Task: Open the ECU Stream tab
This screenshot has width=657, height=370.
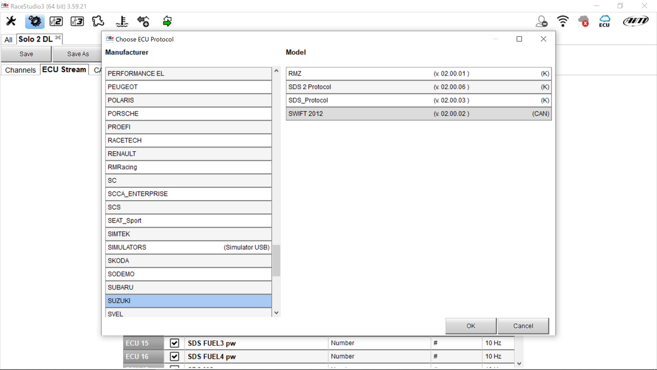Action: tap(64, 70)
